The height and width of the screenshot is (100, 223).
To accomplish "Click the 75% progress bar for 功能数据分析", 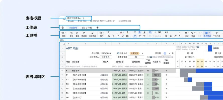I will tap(157, 88).
